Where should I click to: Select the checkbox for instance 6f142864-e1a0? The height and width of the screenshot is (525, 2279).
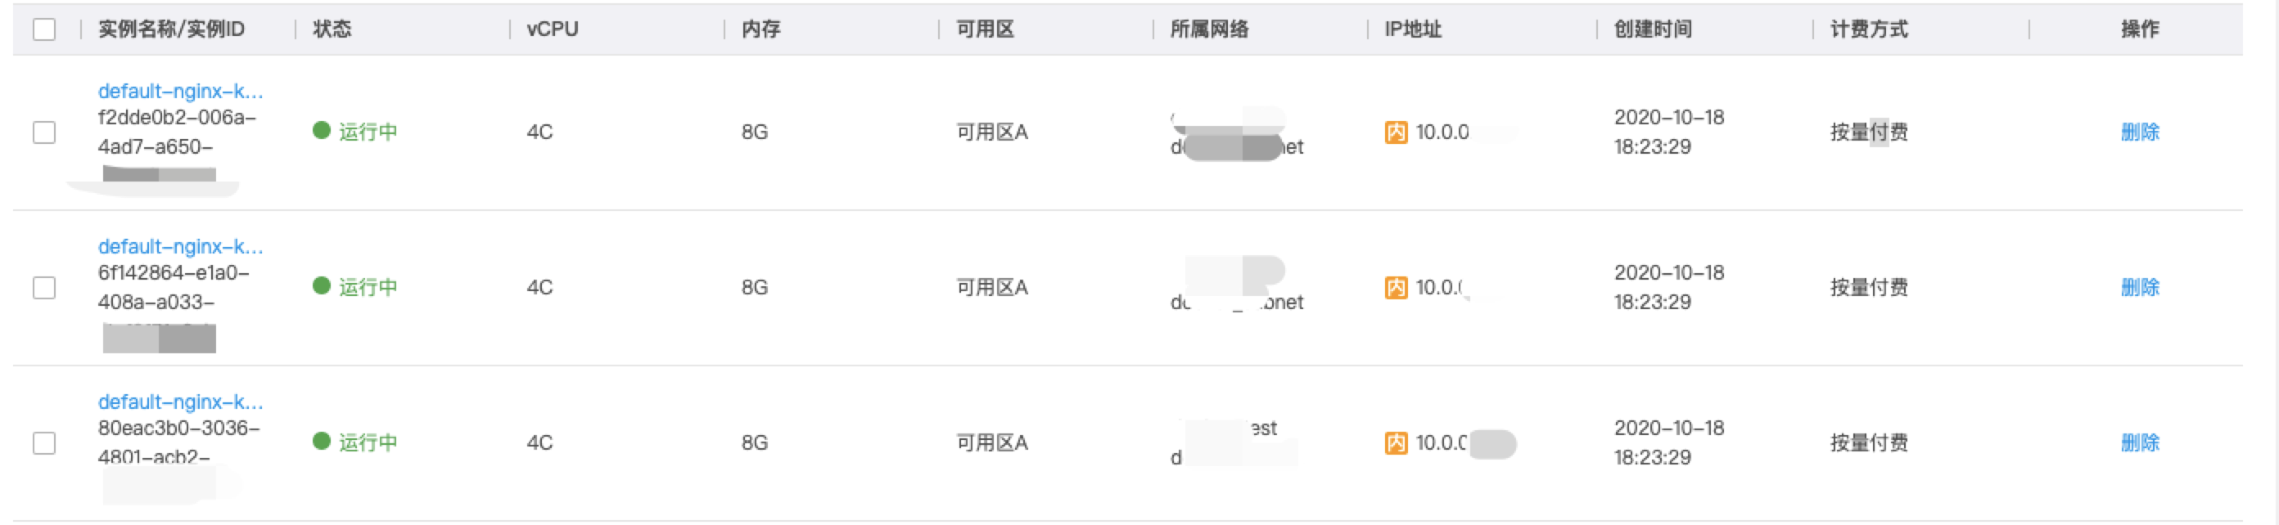pyautogui.click(x=44, y=288)
